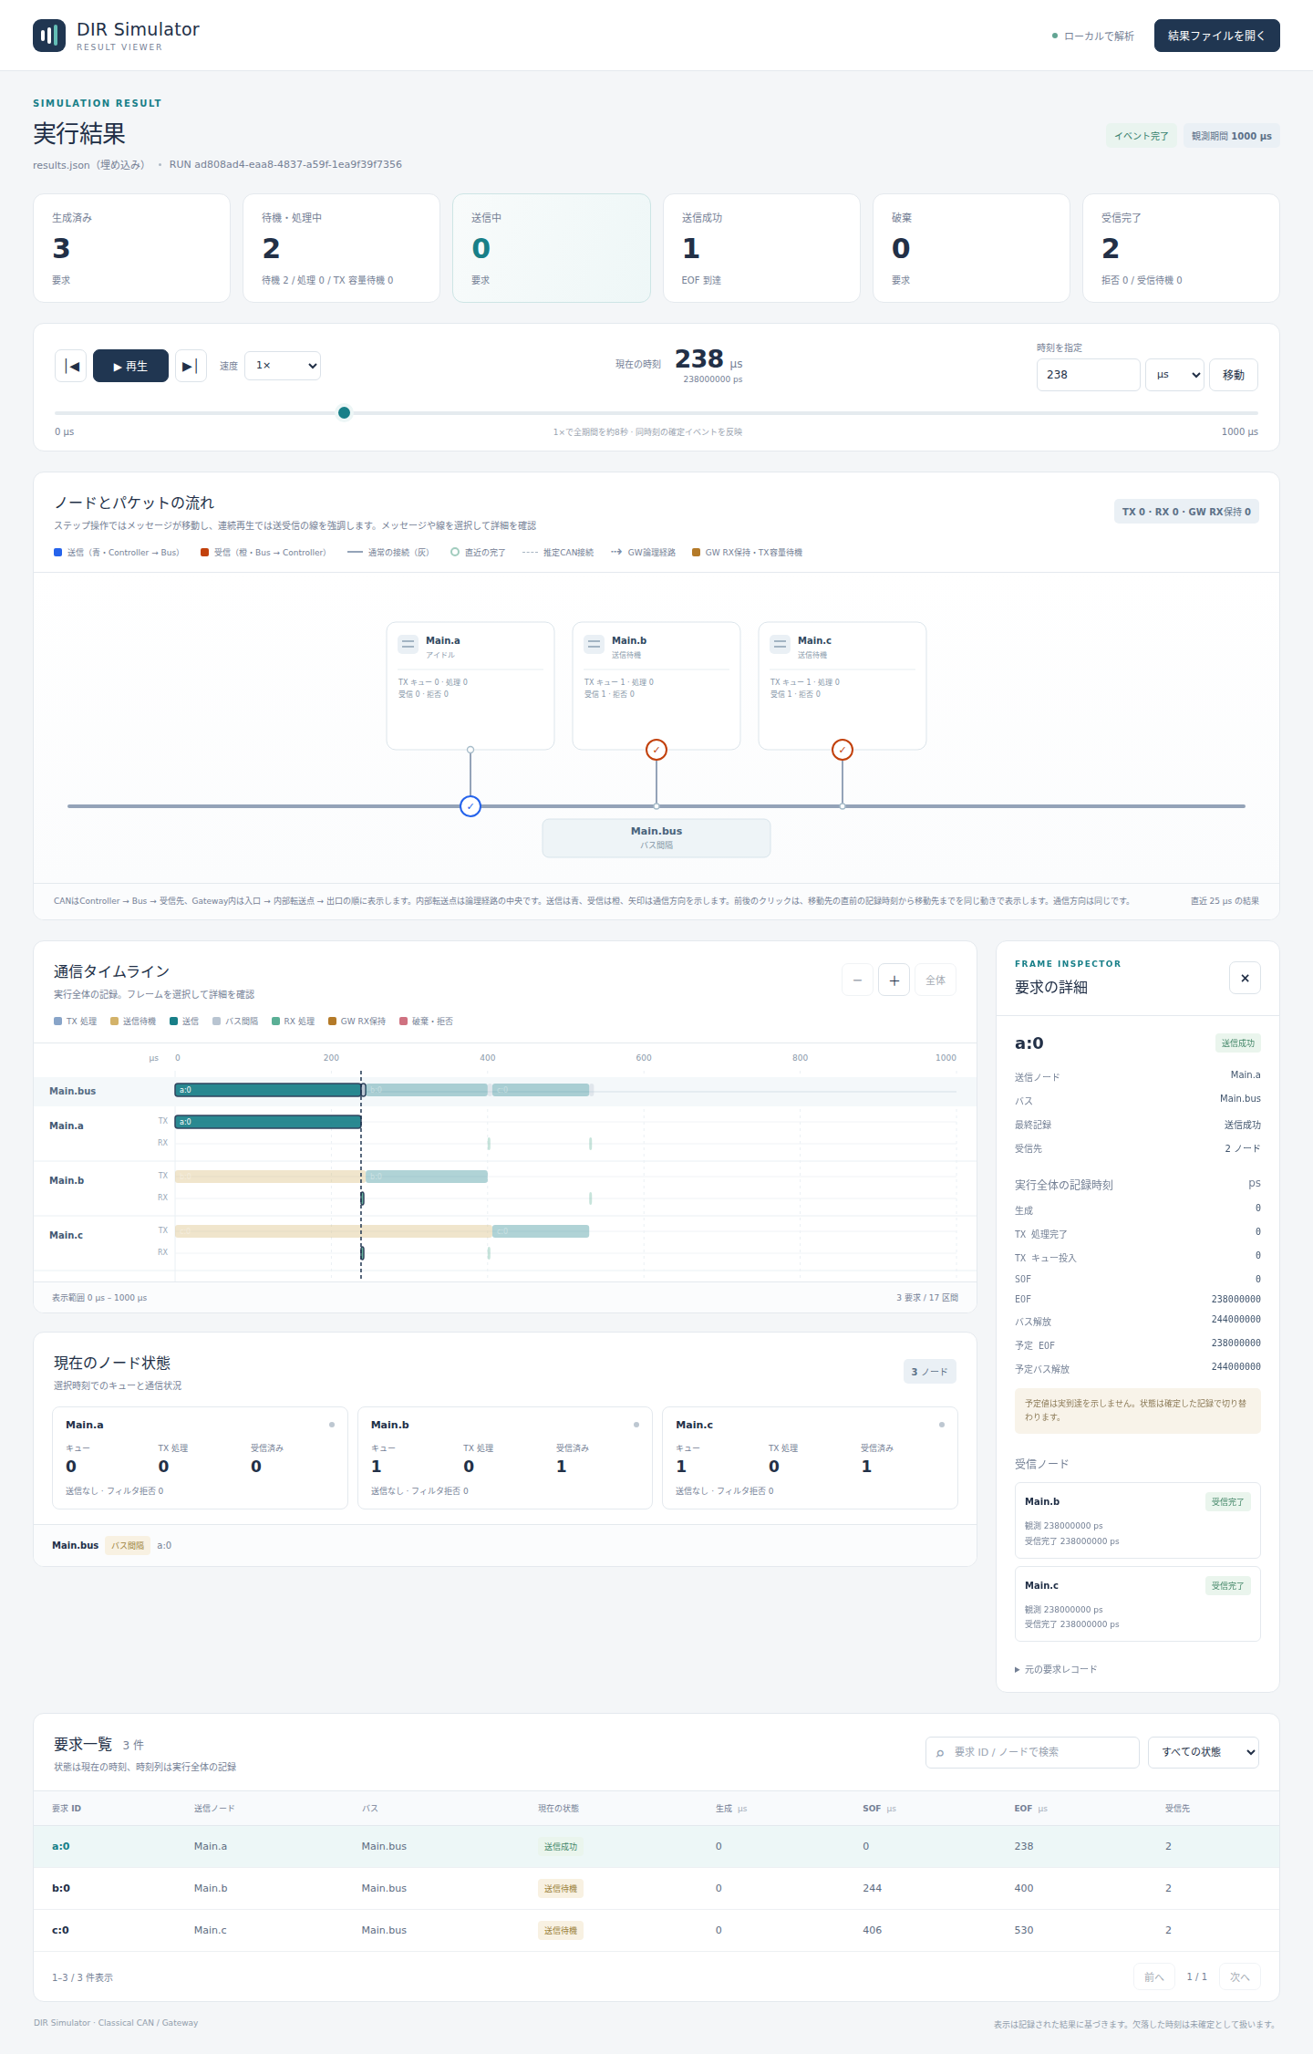The height and width of the screenshot is (2054, 1313).
Task: Step forward to next event
Action: (x=191, y=366)
